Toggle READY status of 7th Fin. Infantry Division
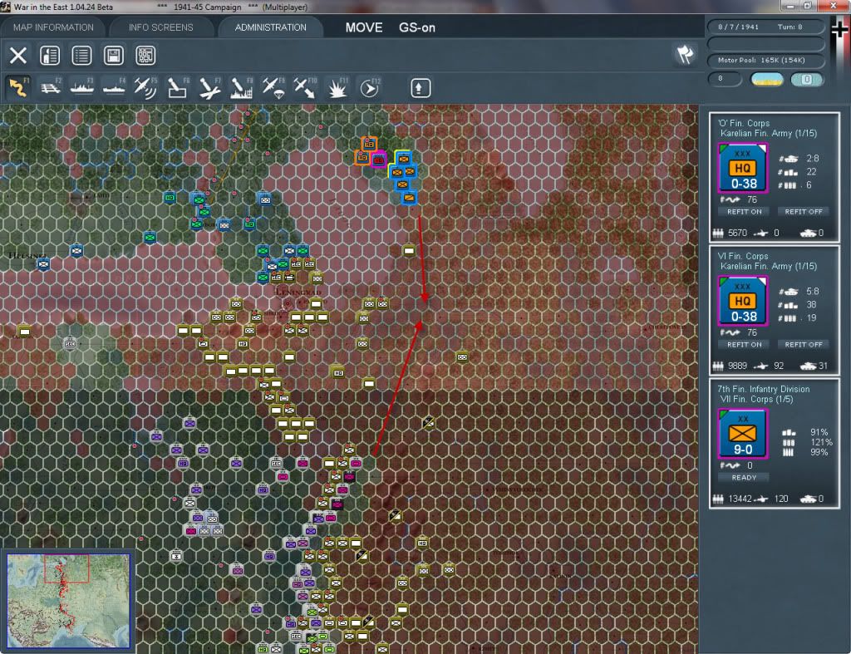 [x=744, y=478]
